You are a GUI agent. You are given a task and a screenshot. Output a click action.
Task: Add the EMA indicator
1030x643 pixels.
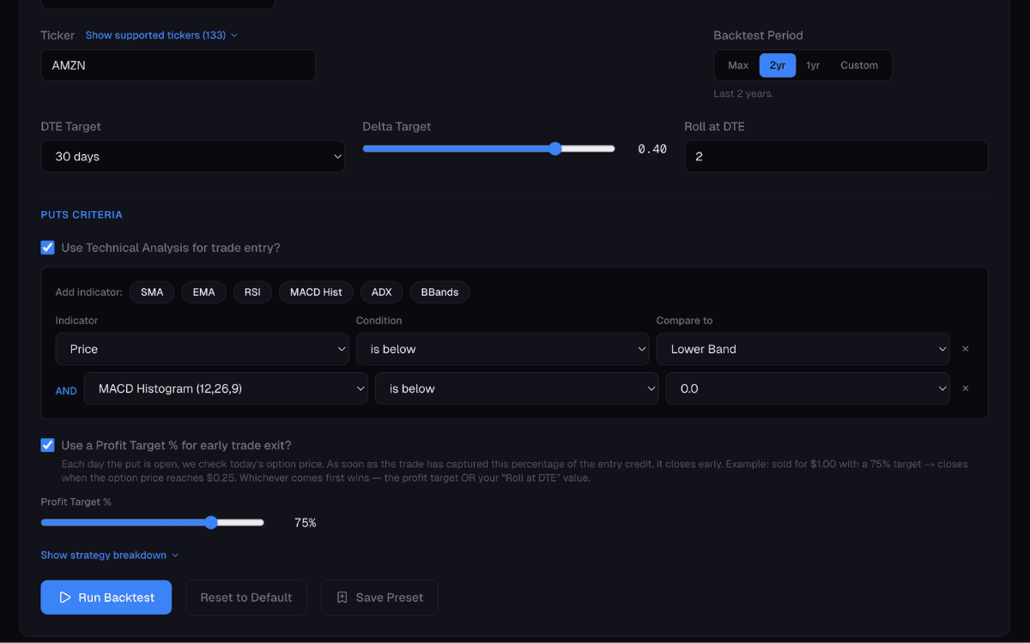tap(203, 292)
